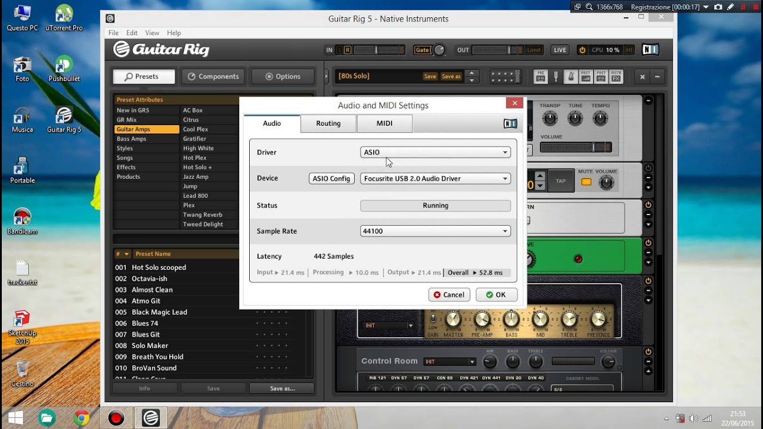Enable the output Limit button
763x429 pixels.
tap(534, 50)
